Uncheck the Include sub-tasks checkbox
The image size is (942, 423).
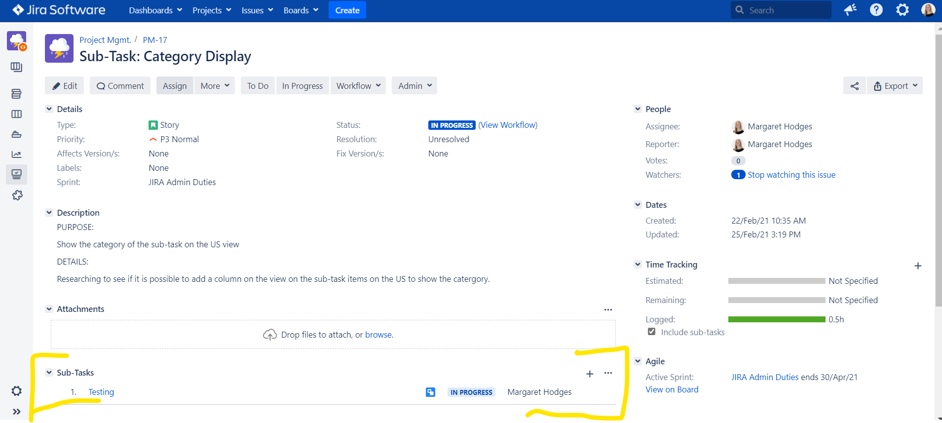(652, 332)
